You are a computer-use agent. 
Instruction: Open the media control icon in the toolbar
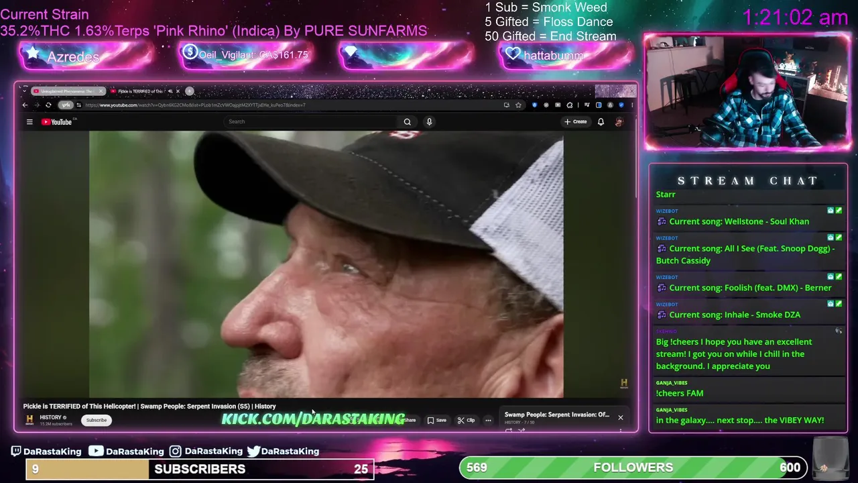coord(587,105)
